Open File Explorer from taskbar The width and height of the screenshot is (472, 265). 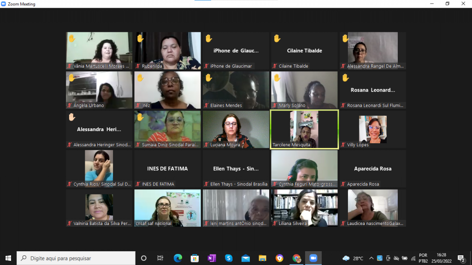coord(262,258)
